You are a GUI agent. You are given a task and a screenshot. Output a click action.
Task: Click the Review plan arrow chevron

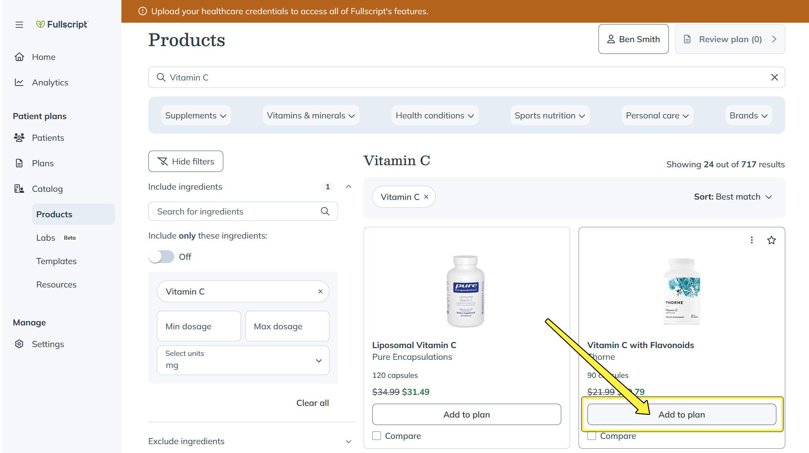pos(774,39)
